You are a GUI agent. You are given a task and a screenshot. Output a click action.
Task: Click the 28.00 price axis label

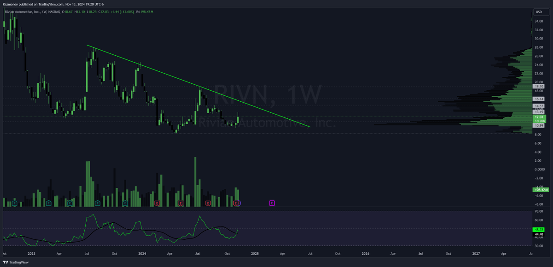(x=538, y=47)
